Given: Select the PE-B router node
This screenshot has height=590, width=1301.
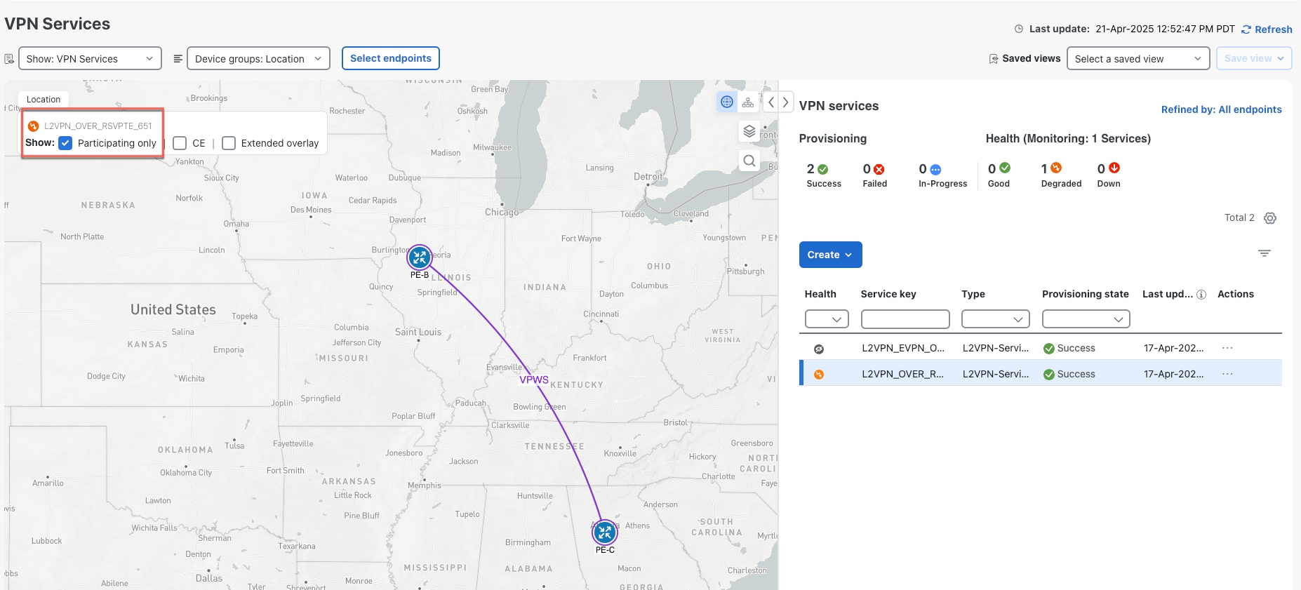Looking at the screenshot, I should 420,257.
